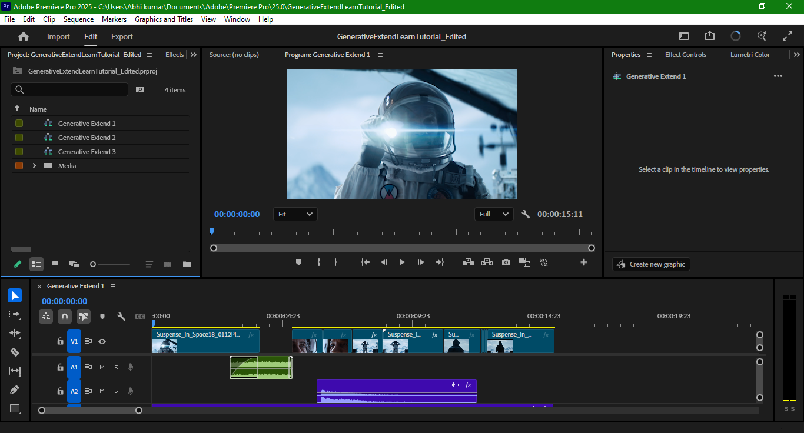This screenshot has height=433, width=804.
Task: Open the Full playback resolution dropdown
Action: (494, 214)
